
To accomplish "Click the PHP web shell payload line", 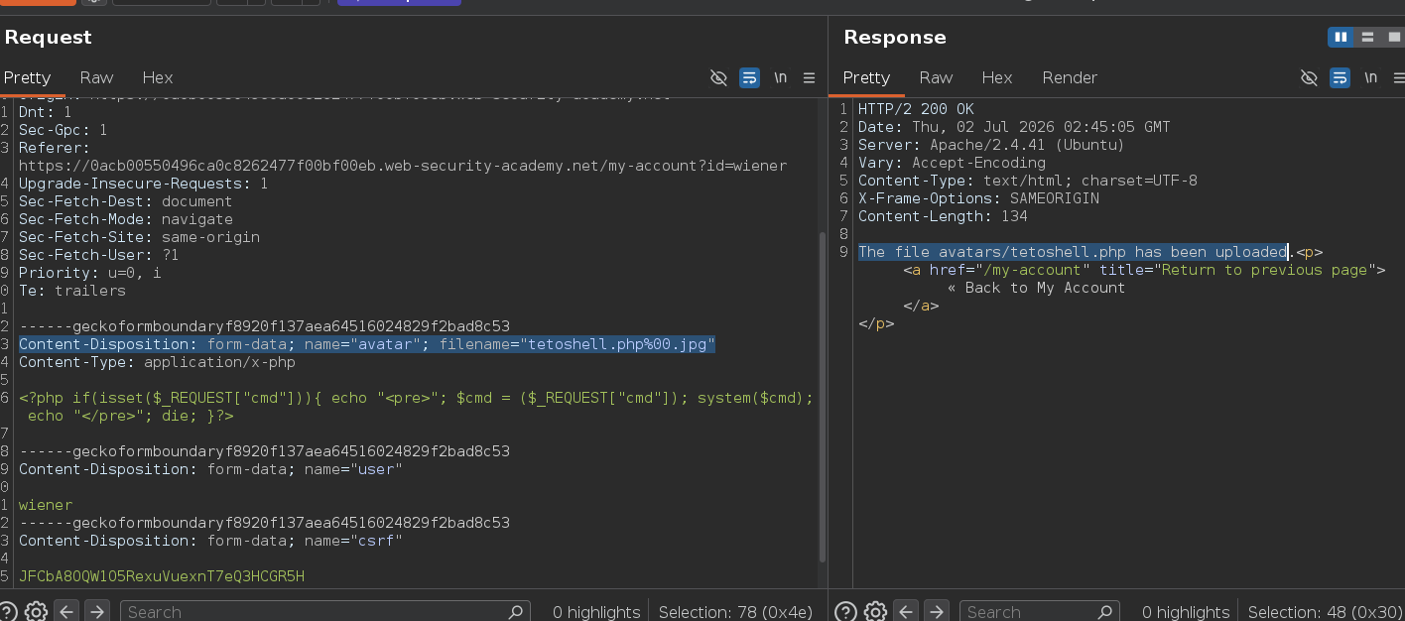I will point(416,407).
